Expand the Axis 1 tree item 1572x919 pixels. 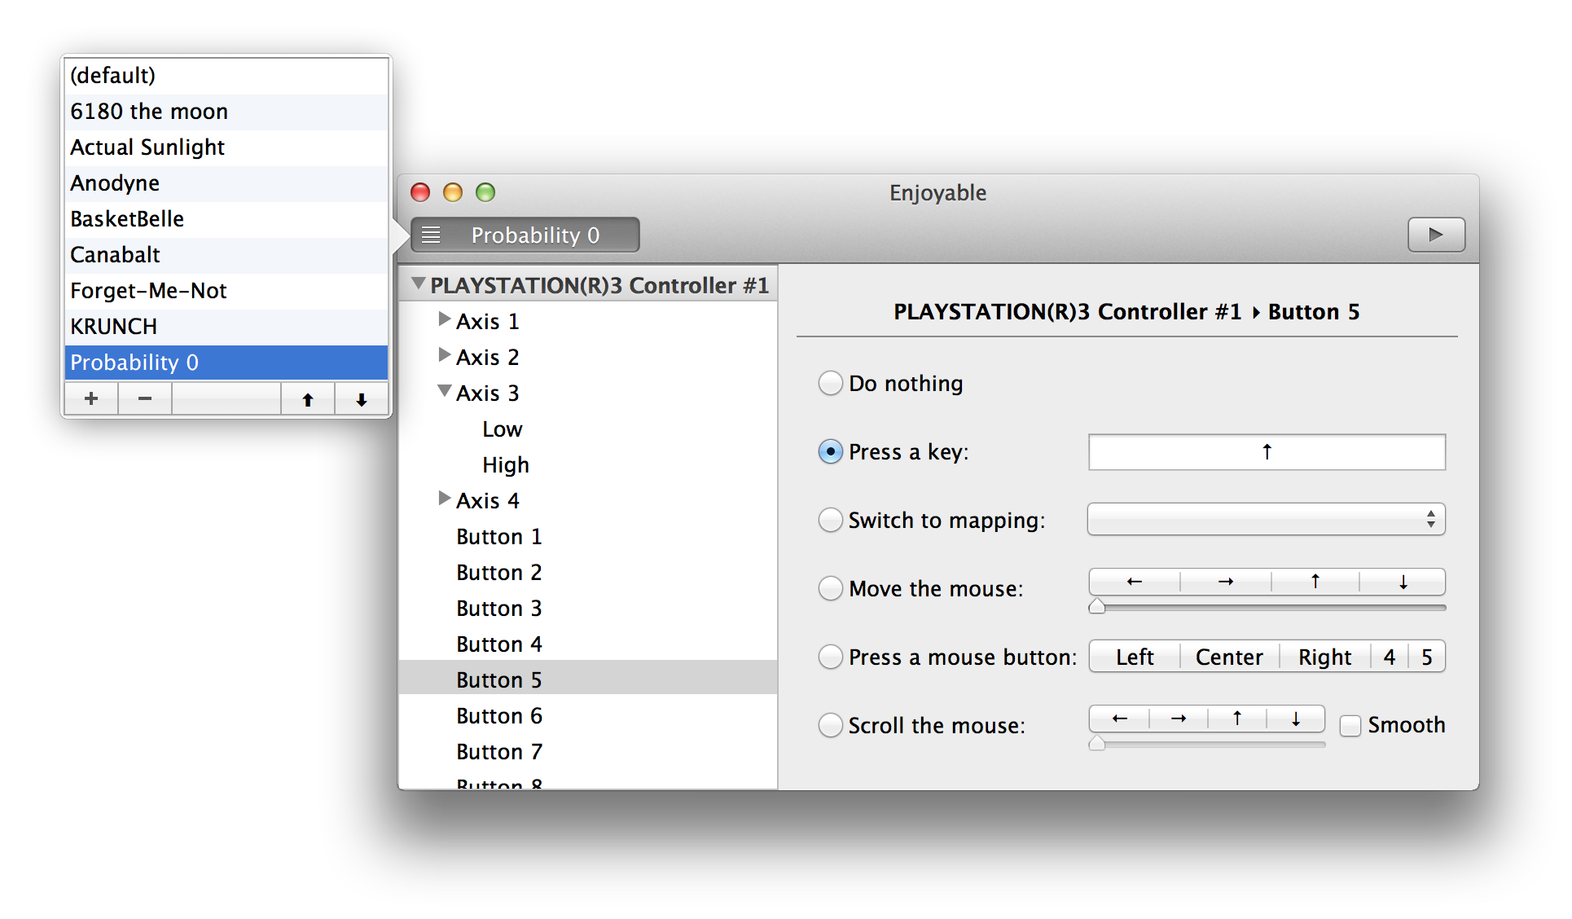(x=445, y=320)
